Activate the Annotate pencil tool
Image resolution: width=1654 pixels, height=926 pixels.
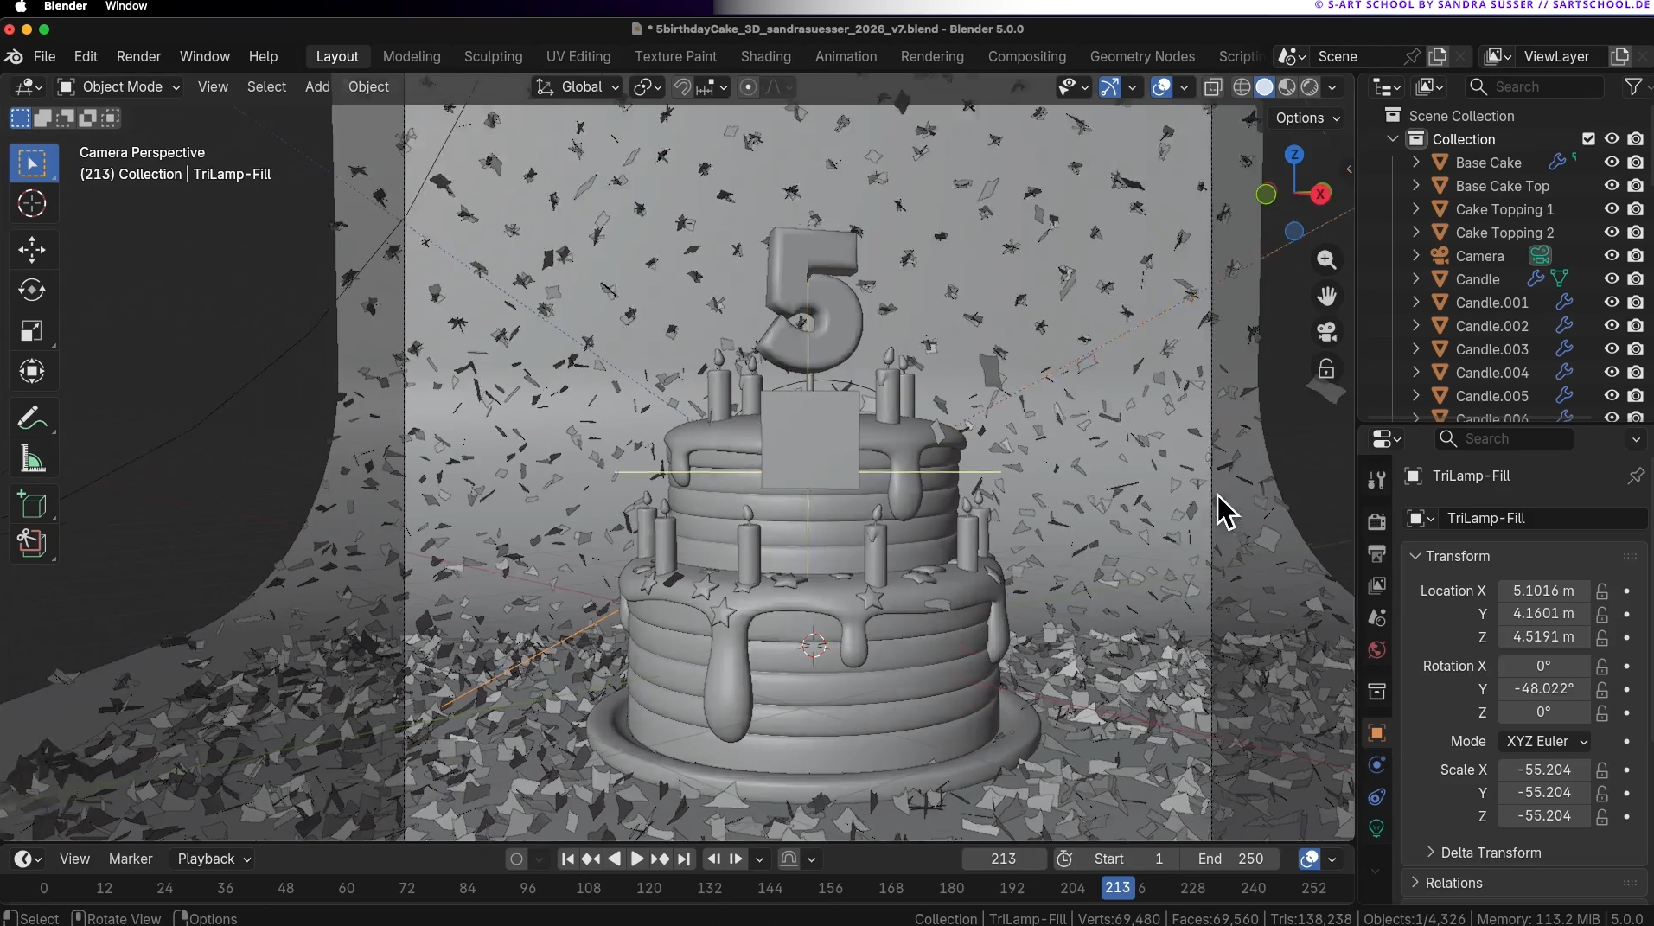(32, 419)
